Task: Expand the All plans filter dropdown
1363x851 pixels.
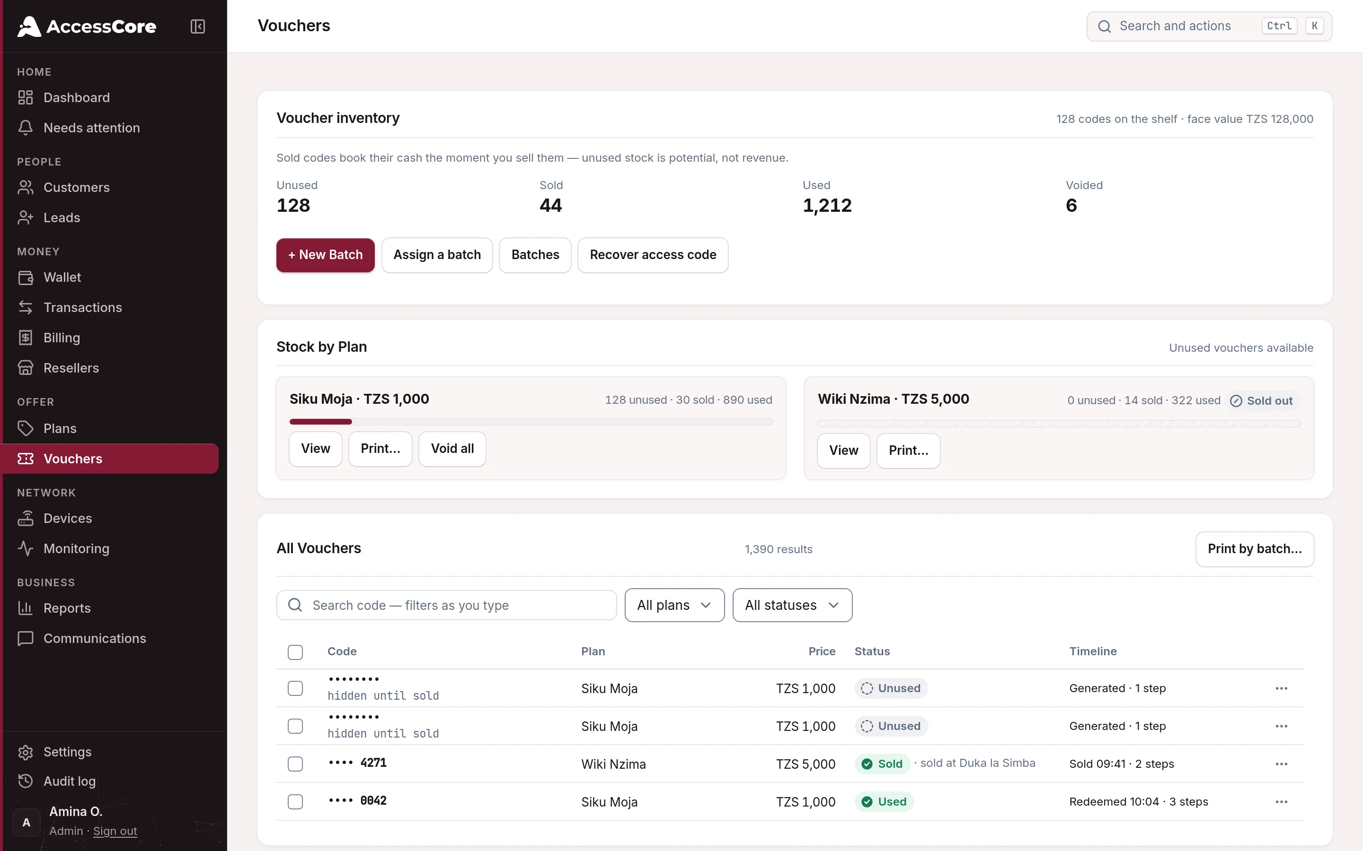Action: pyautogui.click(x=674, y=605)
